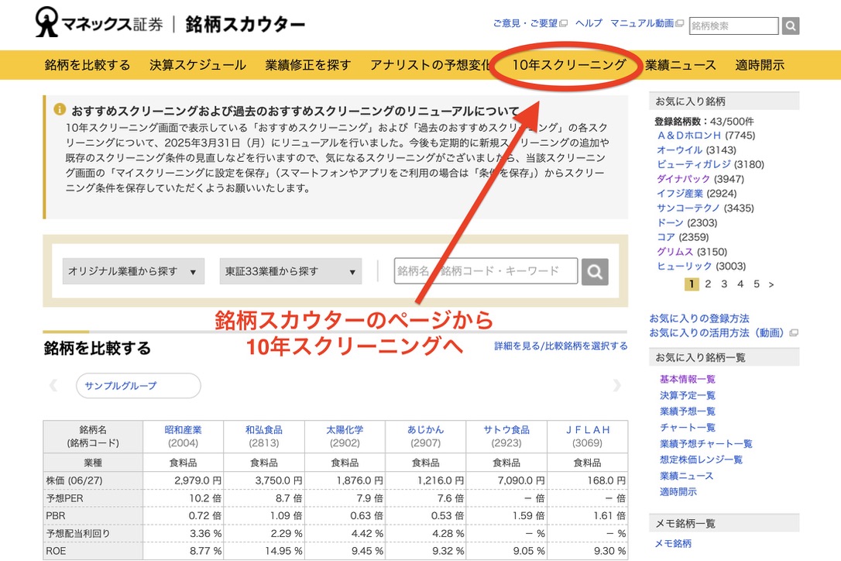Click the 14.95 % ROE cell
This screenshot has width=841, height=561.
pyautogui.click(x=264, y=551)
